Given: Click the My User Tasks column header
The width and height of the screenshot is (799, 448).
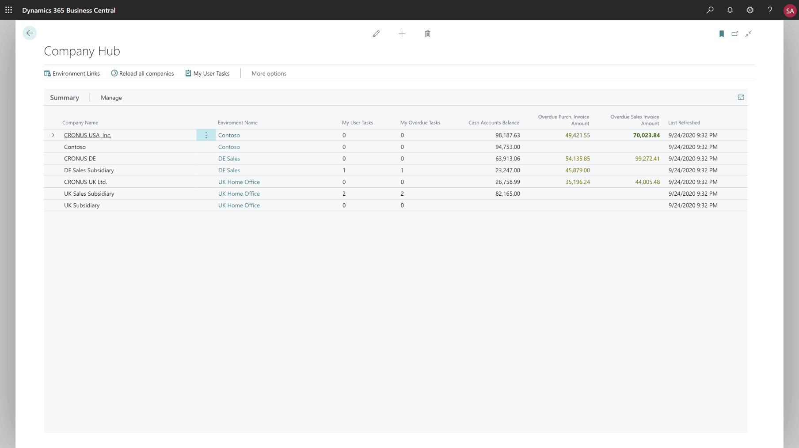Looking at the screenshot, I should click(x=358, y=122).
